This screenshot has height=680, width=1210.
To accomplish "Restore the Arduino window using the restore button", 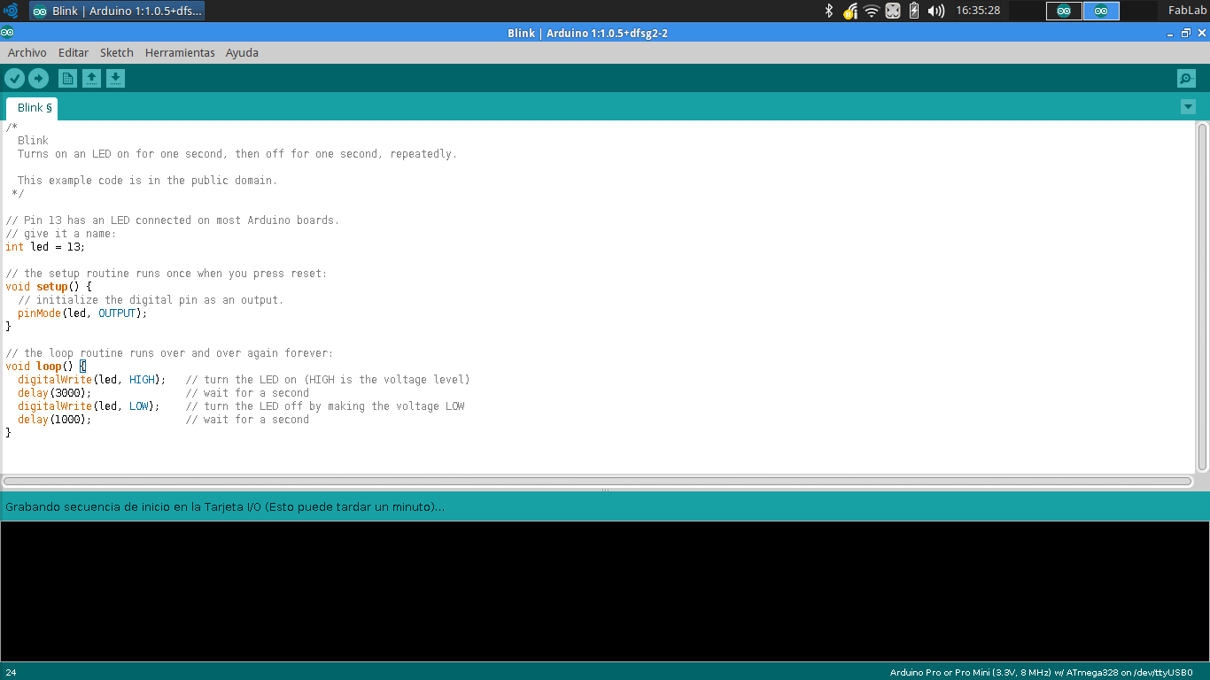I will point(1186,33).
